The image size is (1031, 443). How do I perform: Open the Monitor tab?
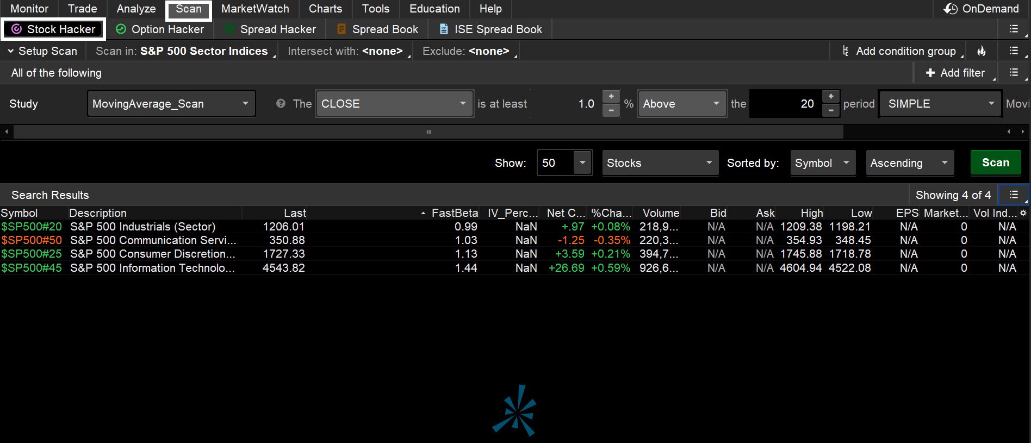29,9
